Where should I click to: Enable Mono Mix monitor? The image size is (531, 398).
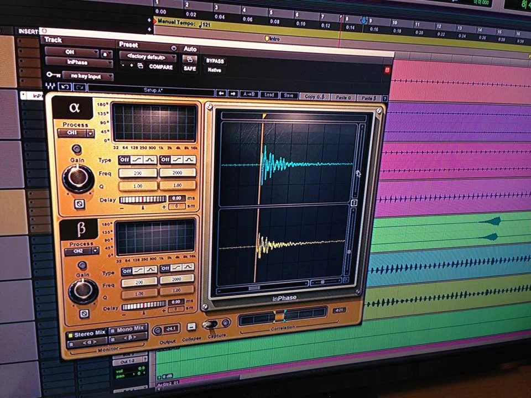(x=128, y=329)
